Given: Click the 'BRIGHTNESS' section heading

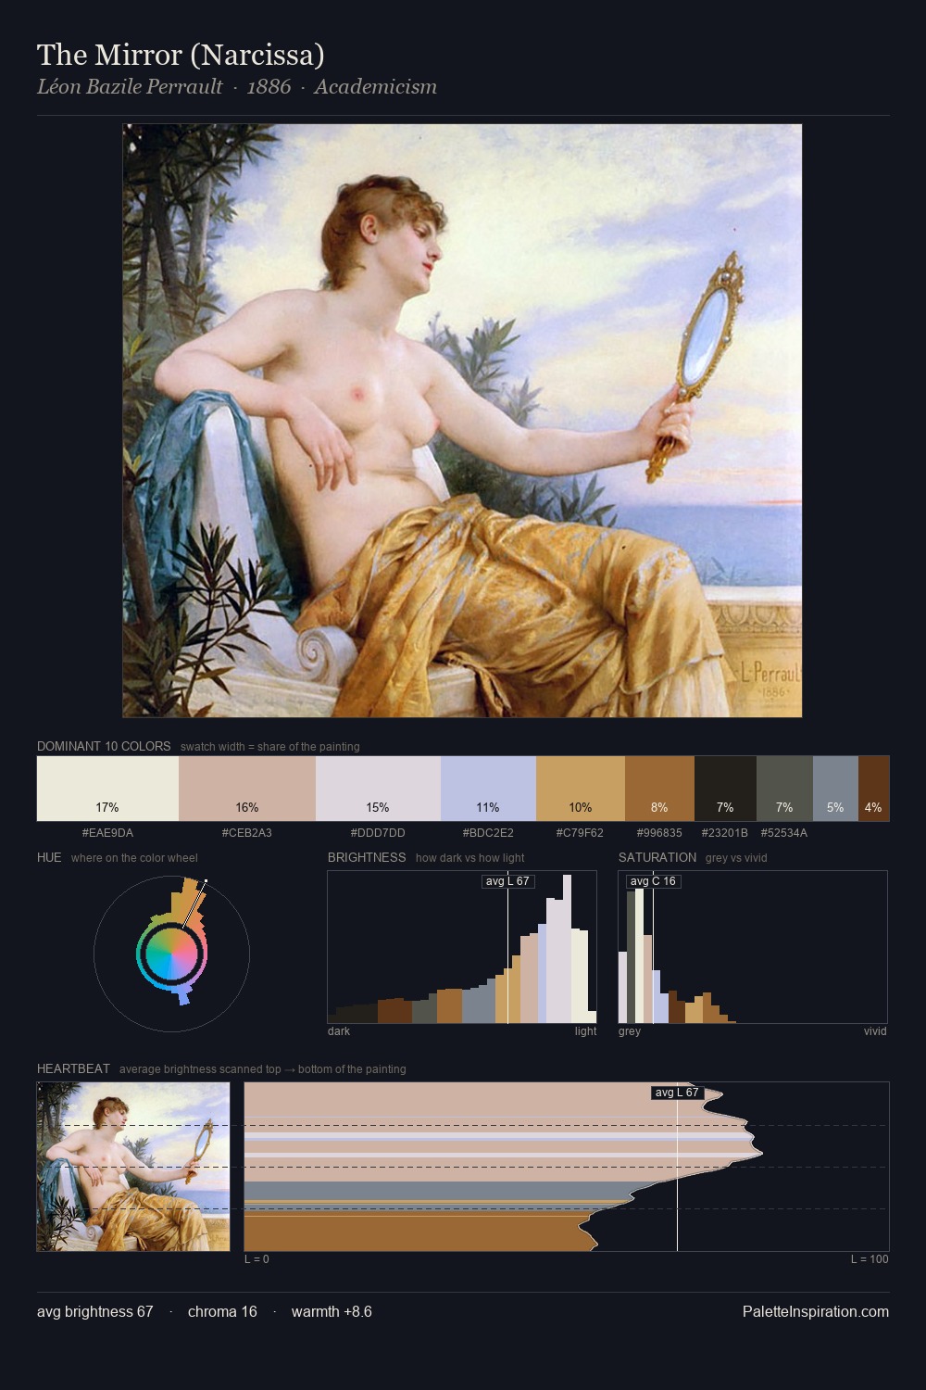Looking at the screenshot, I should 367,857.
